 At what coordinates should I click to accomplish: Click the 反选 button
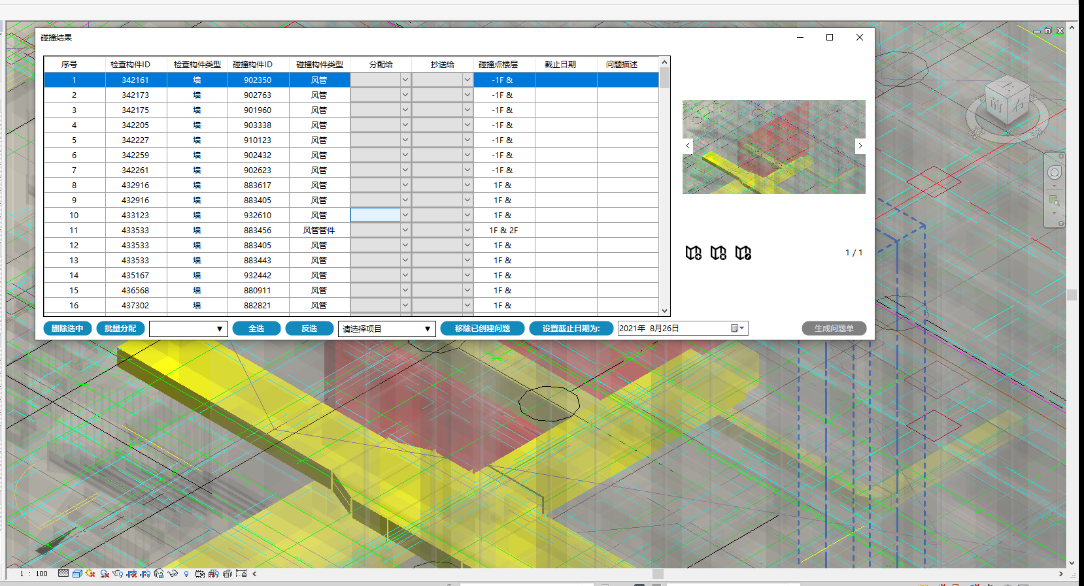tap(309, 329)
